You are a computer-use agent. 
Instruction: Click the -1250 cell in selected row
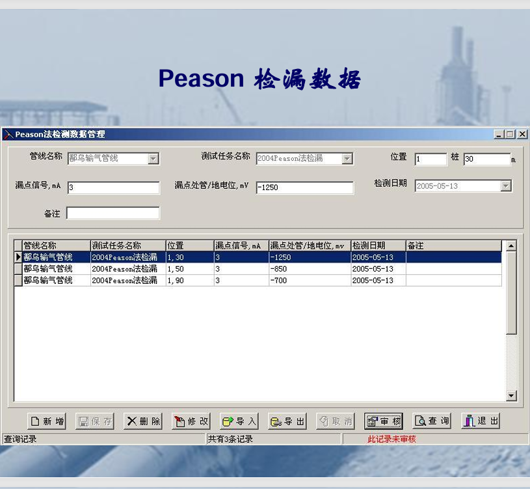[310, 257]
